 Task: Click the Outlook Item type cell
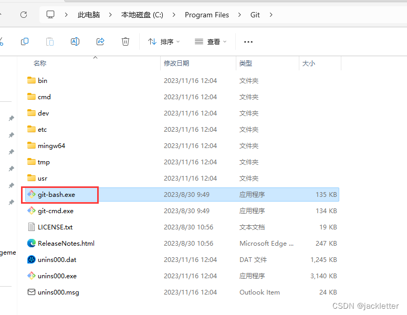pyautogui.click(x=259, y=292)
